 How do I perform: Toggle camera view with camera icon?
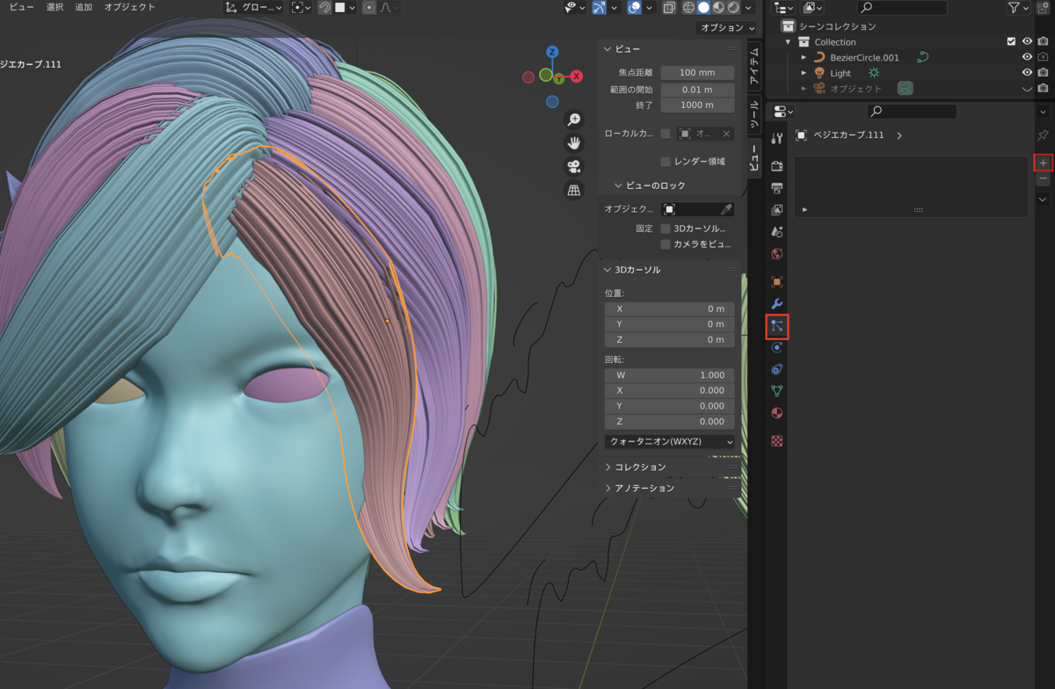click(x=573, y=166)
